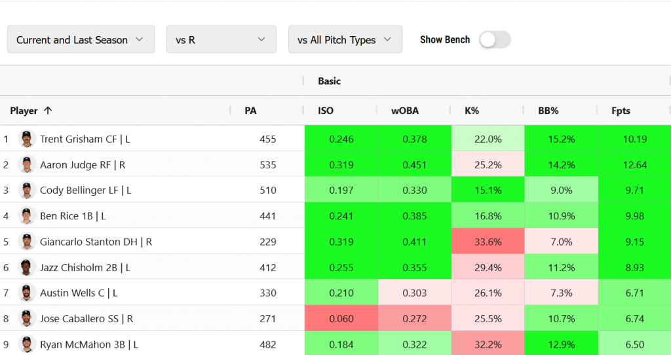
Task: Open the vs R handedness dropdown
Action: pos(220,40)
